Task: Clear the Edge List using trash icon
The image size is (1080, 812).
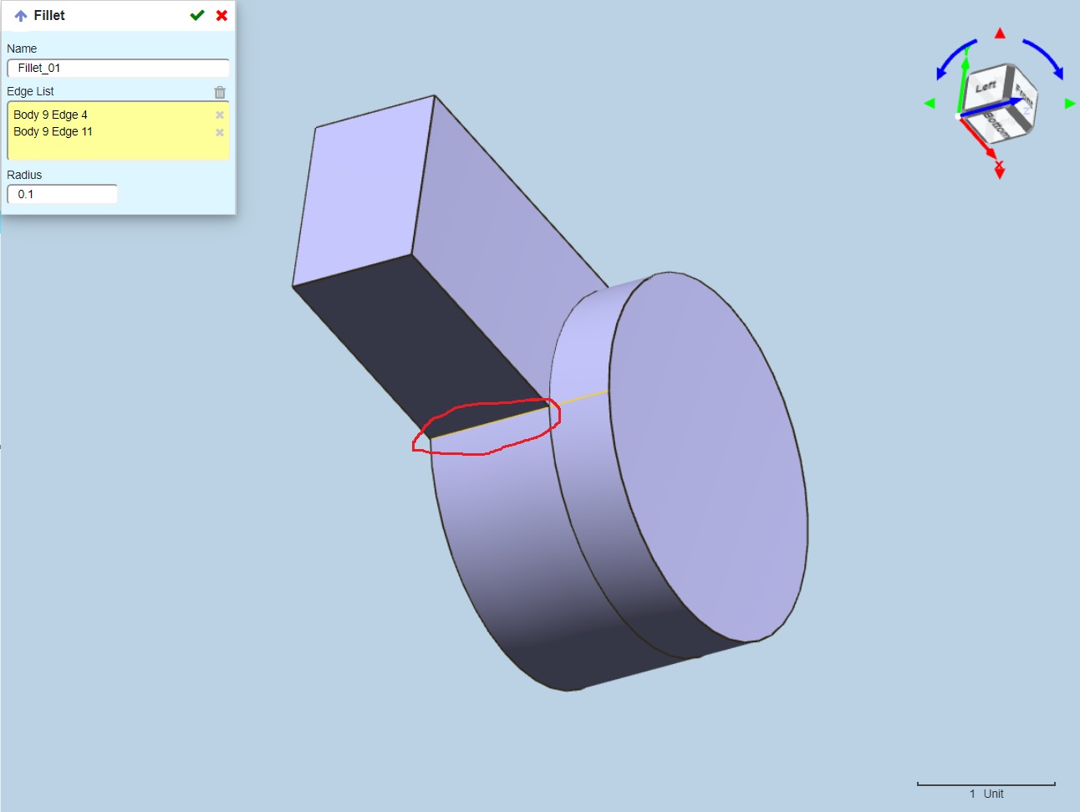Action: 220,92
